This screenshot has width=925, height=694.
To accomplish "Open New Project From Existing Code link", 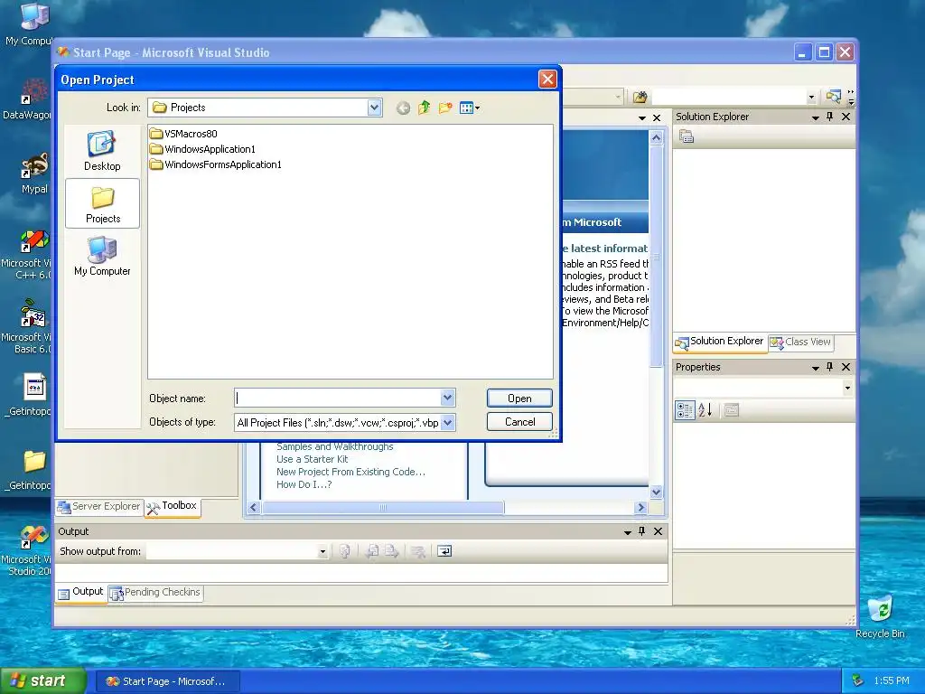I will click(350, 472).
